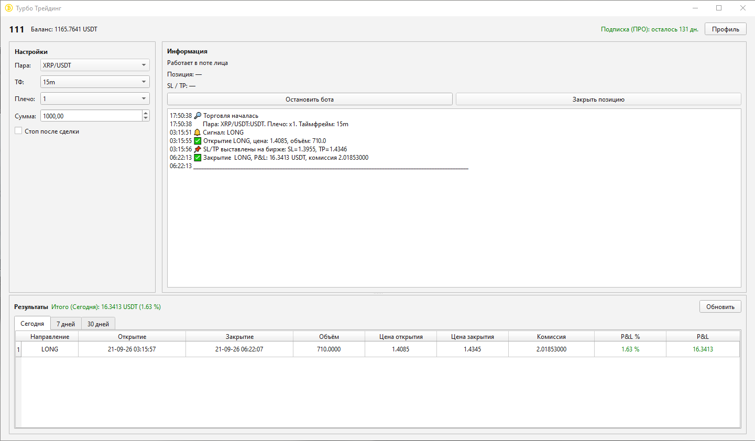Click the Баланс: 1165.7641 USDT text

pos(64,29)
